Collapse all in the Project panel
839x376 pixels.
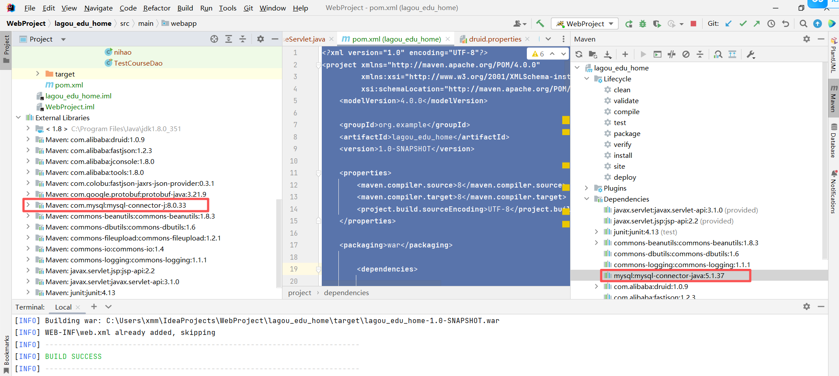click(x=243, y=39)
